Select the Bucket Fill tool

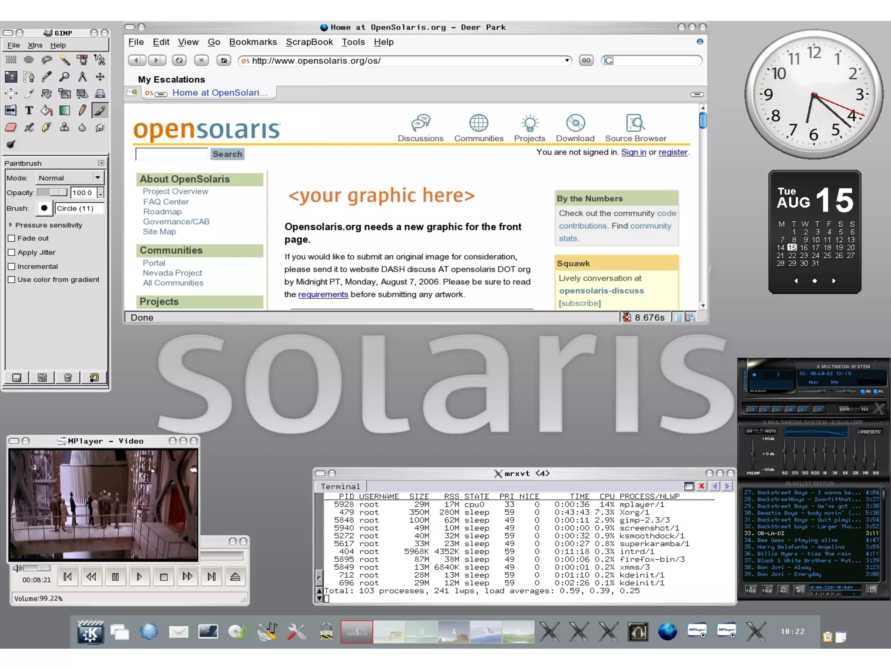click(x=47, y=110)
